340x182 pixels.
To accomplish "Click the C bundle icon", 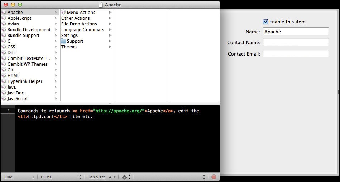I will coord(4,41).
